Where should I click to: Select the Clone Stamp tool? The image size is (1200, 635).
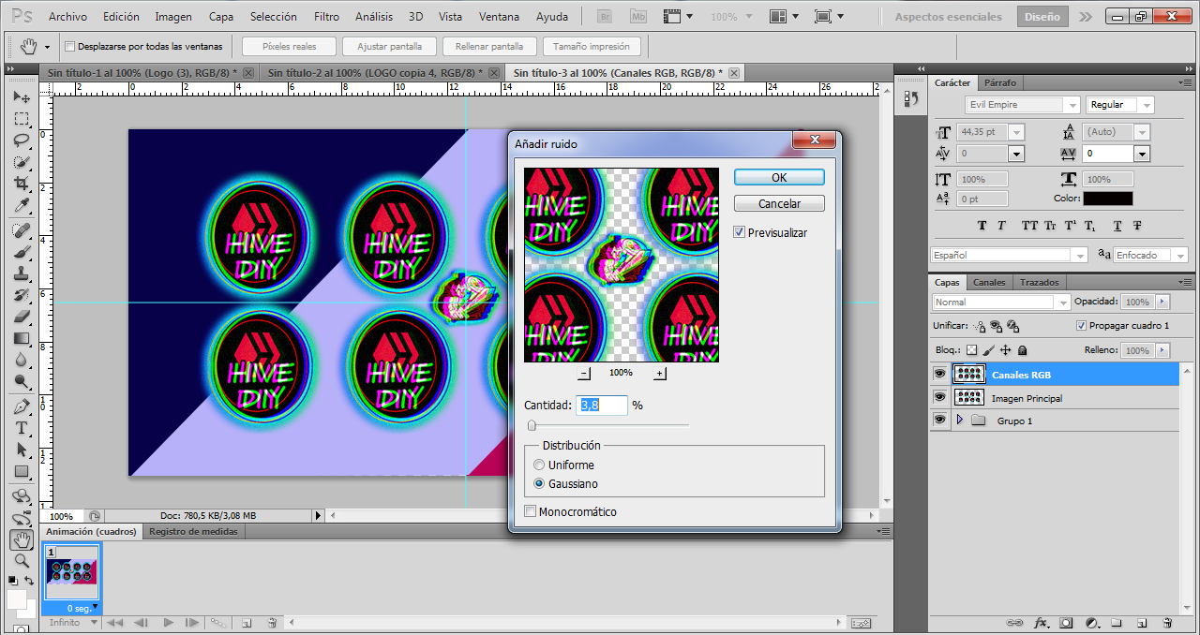[22, 273]
